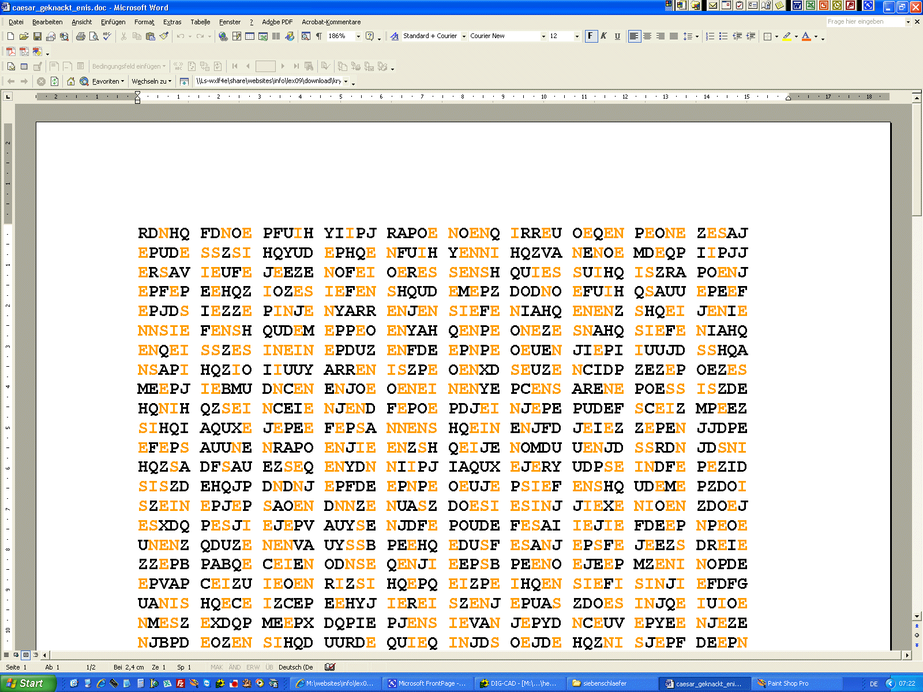Toggle italic formatting (K button)
This screenshot has width=923, height=692.
603,36
